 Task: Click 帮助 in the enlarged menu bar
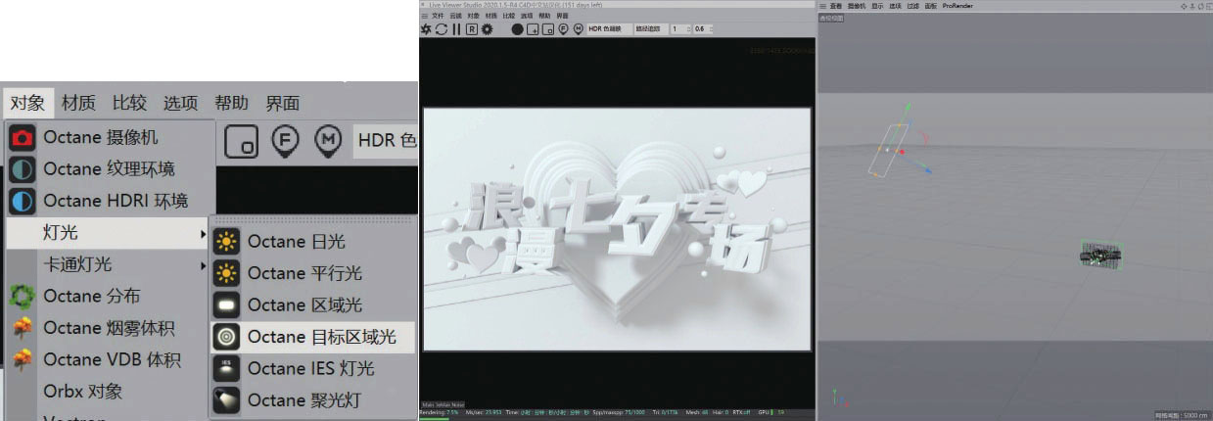pyautogui.click(x=231, y=103)
